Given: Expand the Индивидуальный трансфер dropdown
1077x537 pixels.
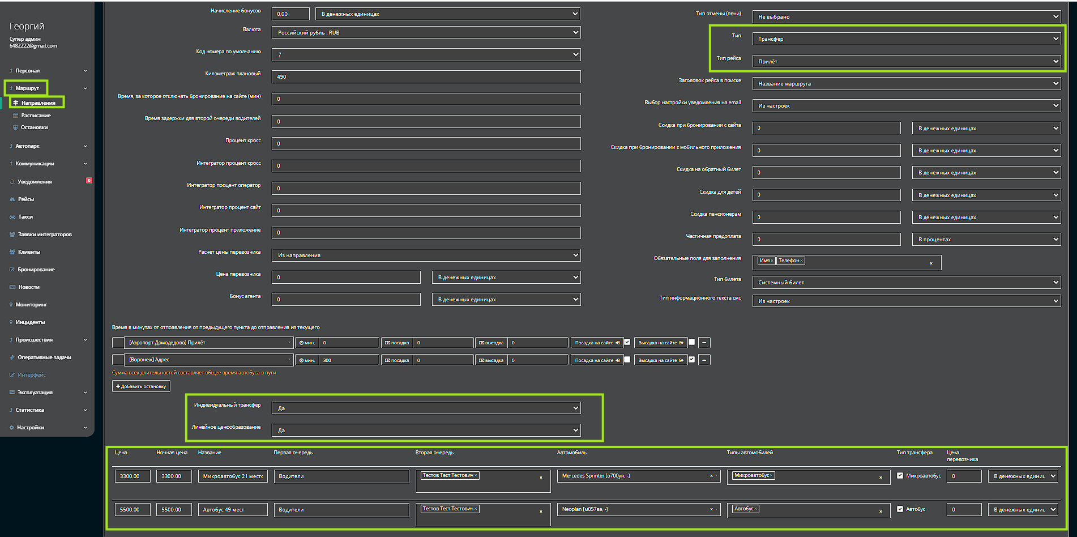Looking at the screenshot, I should point(426,408).
